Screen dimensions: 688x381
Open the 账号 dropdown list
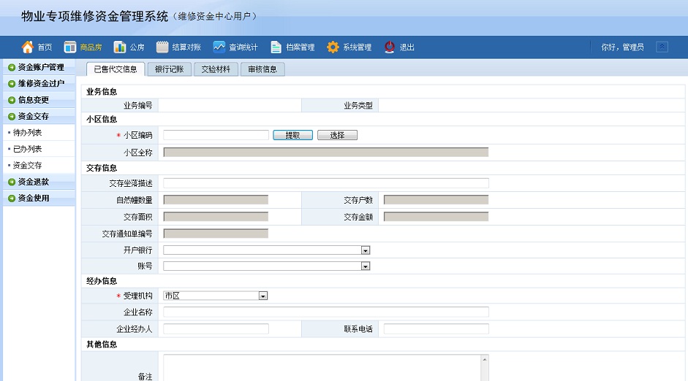pyautogui.click(x=366, y=266)
